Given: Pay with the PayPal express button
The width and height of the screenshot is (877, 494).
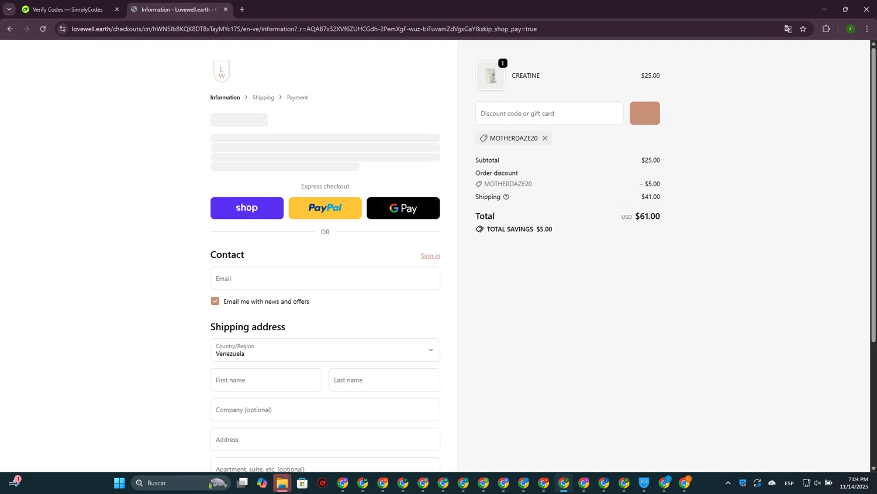Looking at the screenshot, I should (x=325, y=208).
